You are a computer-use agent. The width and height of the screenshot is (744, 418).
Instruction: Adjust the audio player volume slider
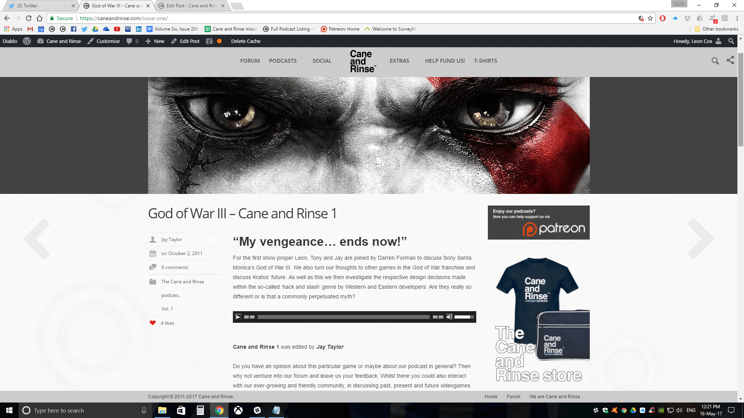coord(464,317)
